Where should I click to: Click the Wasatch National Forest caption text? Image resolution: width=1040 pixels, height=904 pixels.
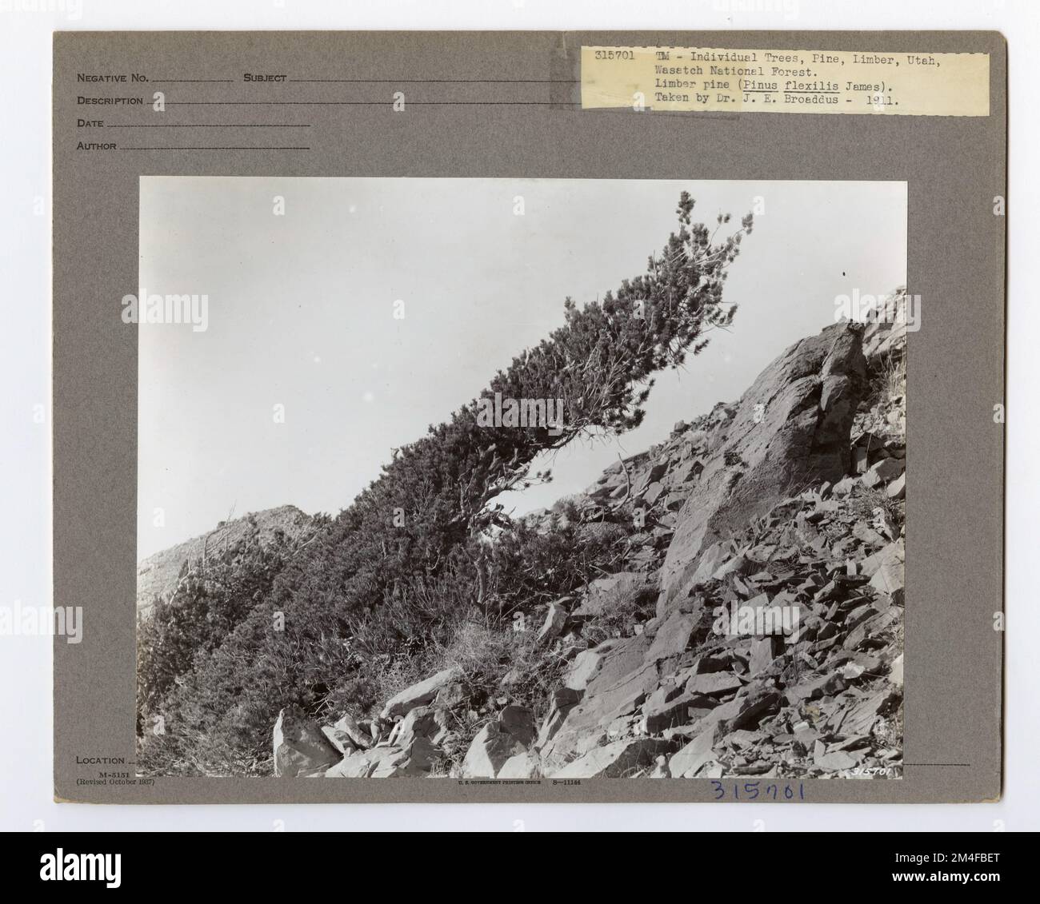pos(732,70)
